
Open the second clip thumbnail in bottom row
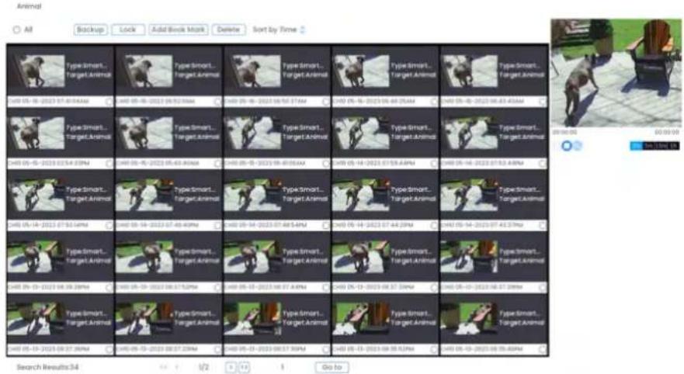[x=145, y=318]
